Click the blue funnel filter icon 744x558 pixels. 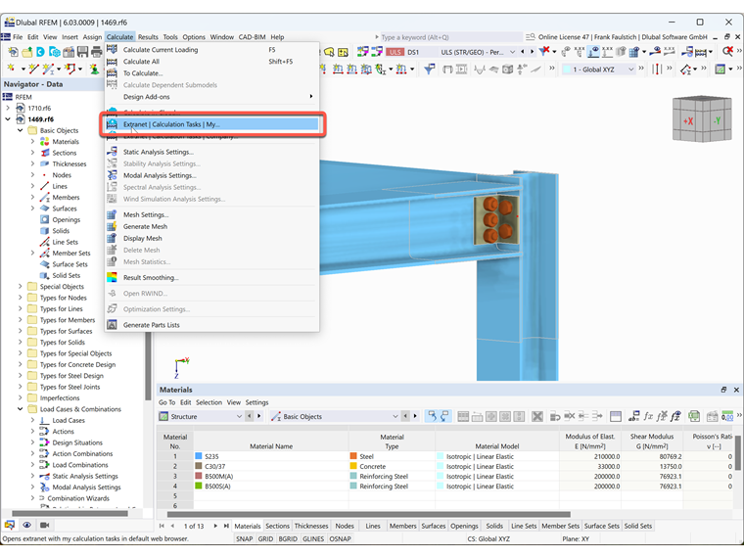coord(430,70)
